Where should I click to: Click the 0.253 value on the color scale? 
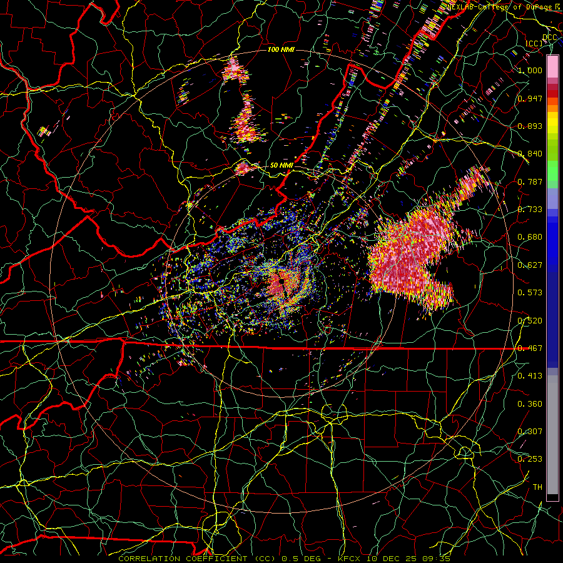(530, 459)
